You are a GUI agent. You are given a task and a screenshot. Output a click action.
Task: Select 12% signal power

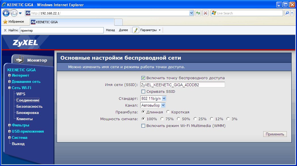(x=212, y=119)
